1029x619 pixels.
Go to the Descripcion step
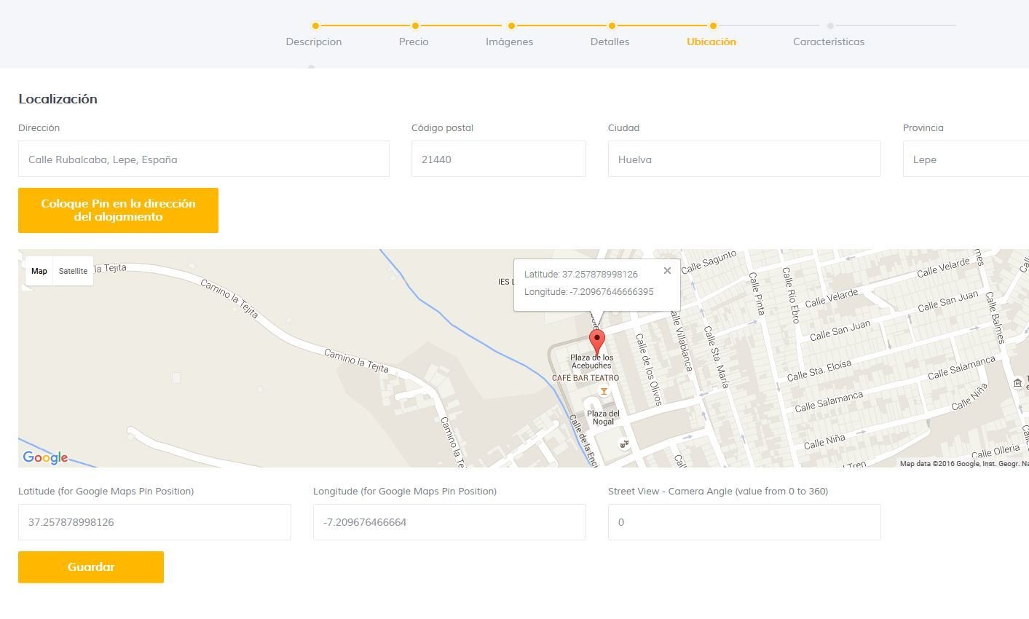tap(314, 42)
